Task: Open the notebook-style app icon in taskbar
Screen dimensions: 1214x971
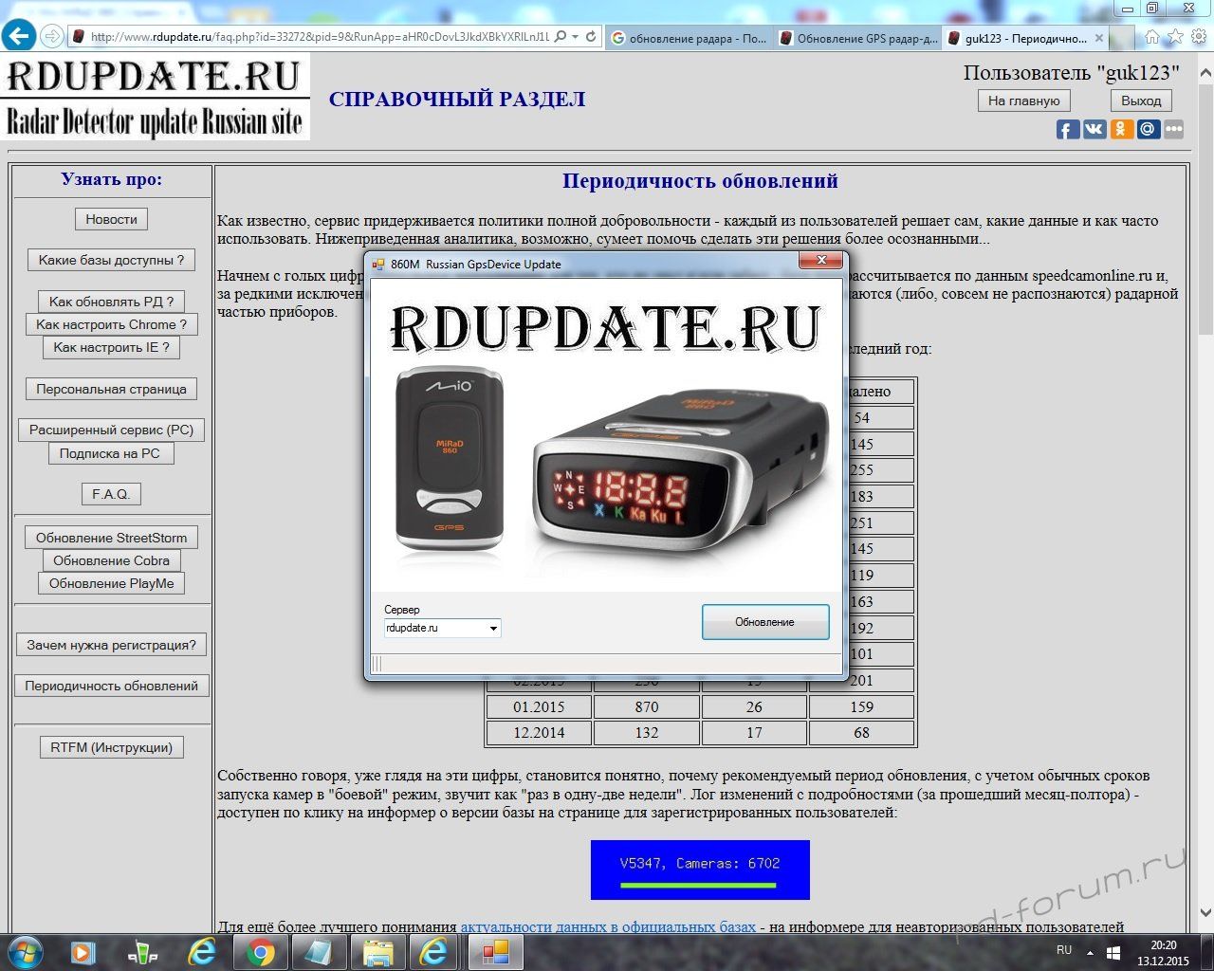Action: click(319, 952)
